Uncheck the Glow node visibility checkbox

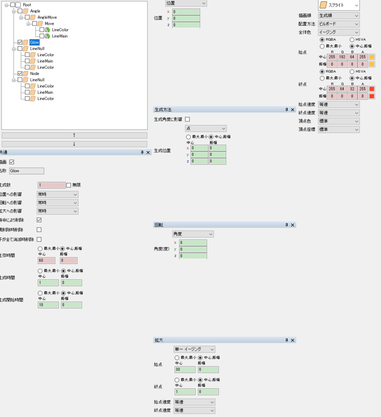(x=20, y=42)
